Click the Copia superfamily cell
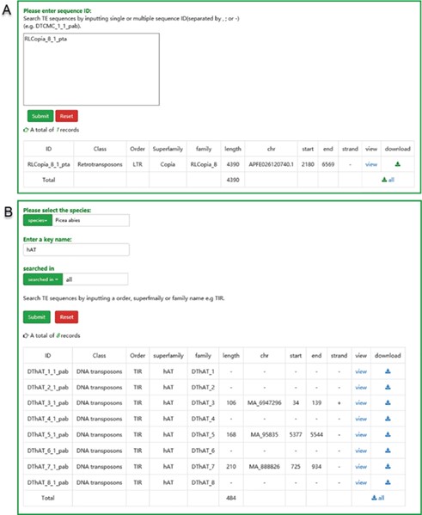This screenshot has width=422, height=515. 168,164
